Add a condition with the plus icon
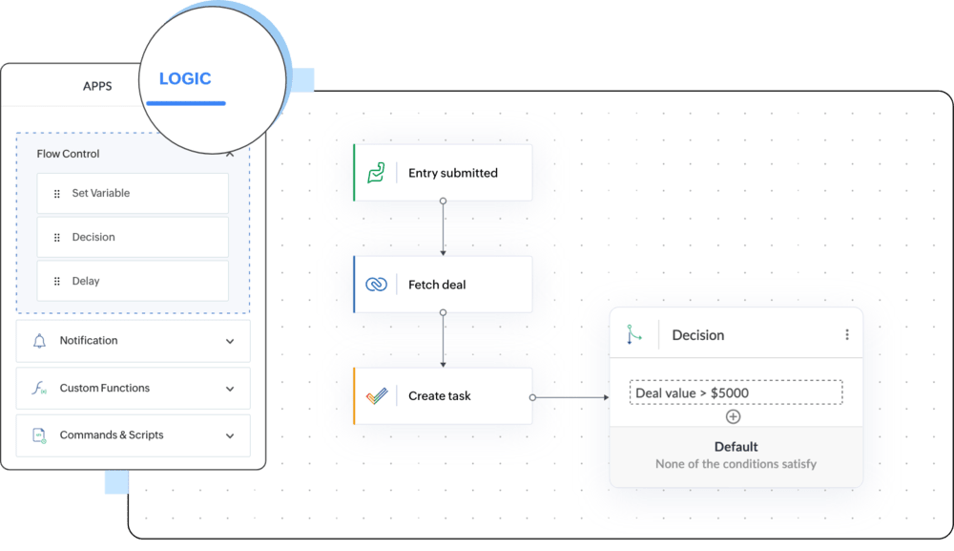Image resolution: width=954 pixels, height=551 pixels. point(733,416)
